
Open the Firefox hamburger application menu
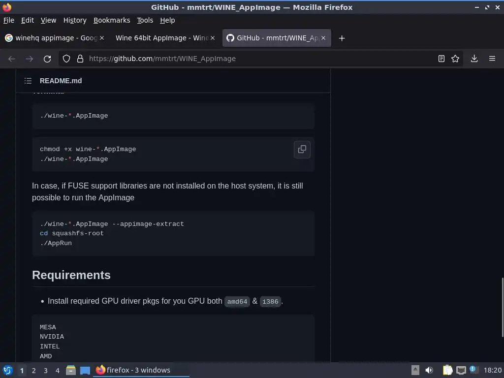coord(492,59)
